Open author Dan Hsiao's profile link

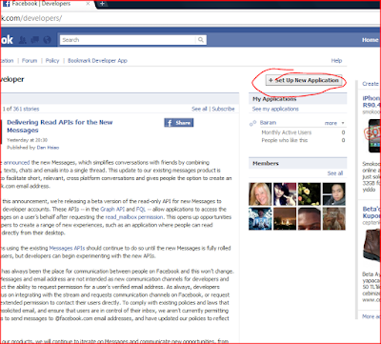48,148
